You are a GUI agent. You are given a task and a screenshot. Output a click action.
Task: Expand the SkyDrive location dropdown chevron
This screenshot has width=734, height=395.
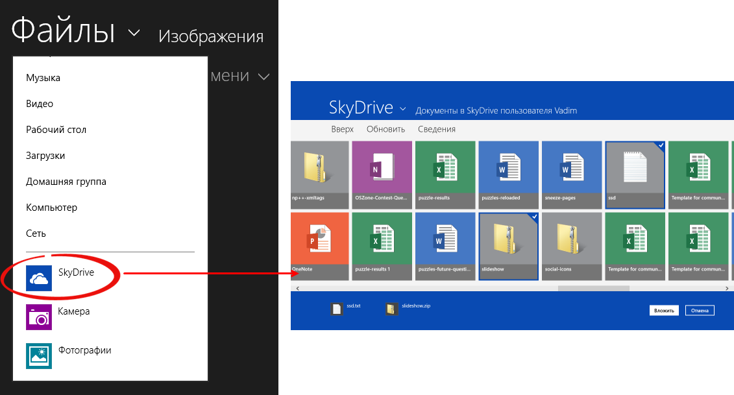point(402,109)
